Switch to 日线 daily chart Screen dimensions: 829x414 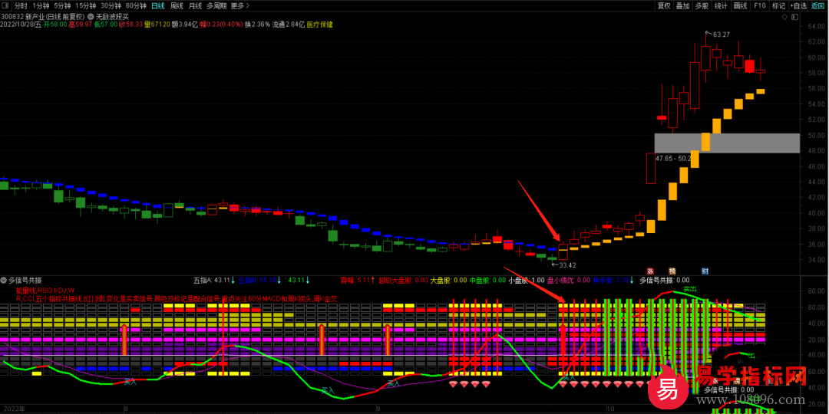(157, 6)
